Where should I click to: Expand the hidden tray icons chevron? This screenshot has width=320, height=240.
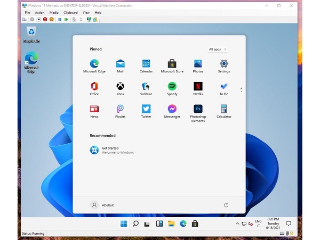point(237,224)
